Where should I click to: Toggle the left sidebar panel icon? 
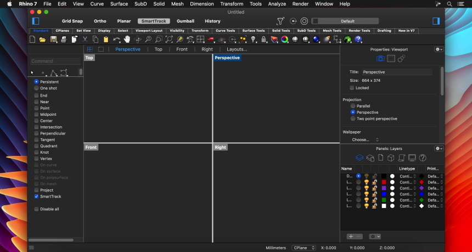[36, 21]
